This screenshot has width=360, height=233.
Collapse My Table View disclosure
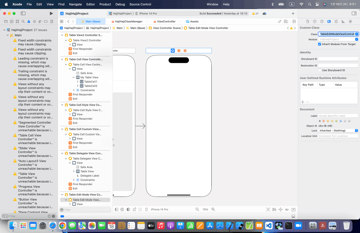[74, 77]
